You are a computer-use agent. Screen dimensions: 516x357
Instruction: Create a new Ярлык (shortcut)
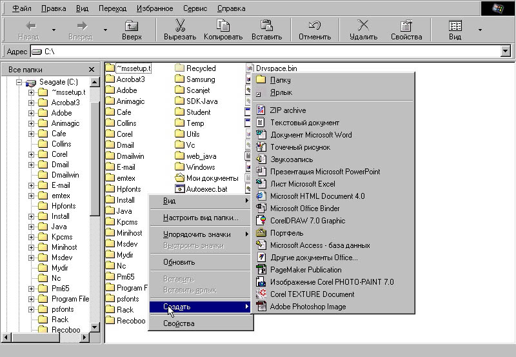(332, 92)
